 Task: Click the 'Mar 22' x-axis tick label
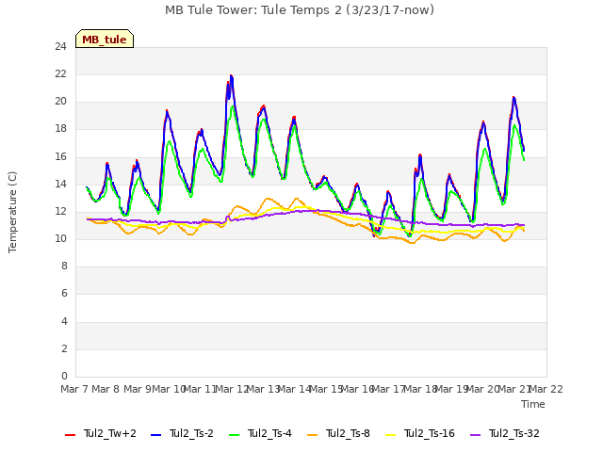546,389
